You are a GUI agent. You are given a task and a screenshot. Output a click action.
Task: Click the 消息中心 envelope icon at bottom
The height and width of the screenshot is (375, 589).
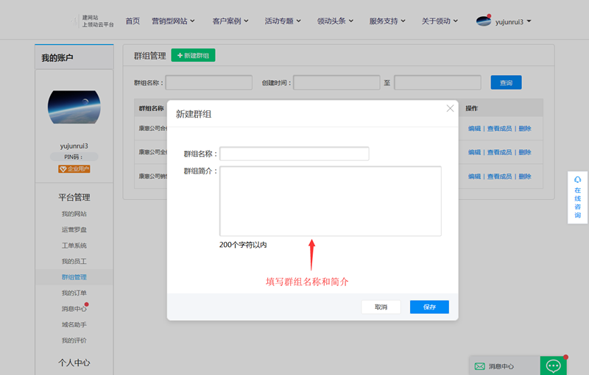tap(480, 366)
